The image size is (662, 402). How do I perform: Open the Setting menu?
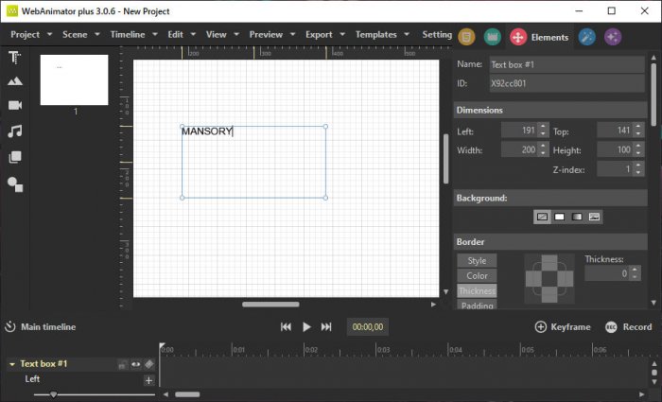pos(437,35)
